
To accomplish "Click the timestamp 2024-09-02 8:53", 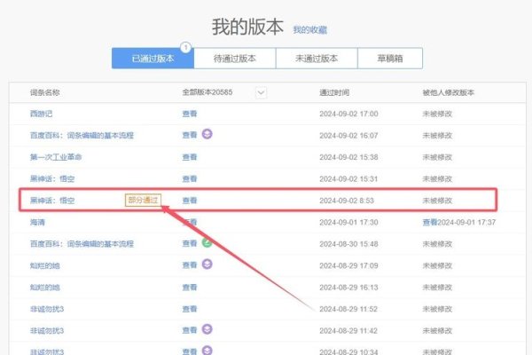I will click(347, 201).
